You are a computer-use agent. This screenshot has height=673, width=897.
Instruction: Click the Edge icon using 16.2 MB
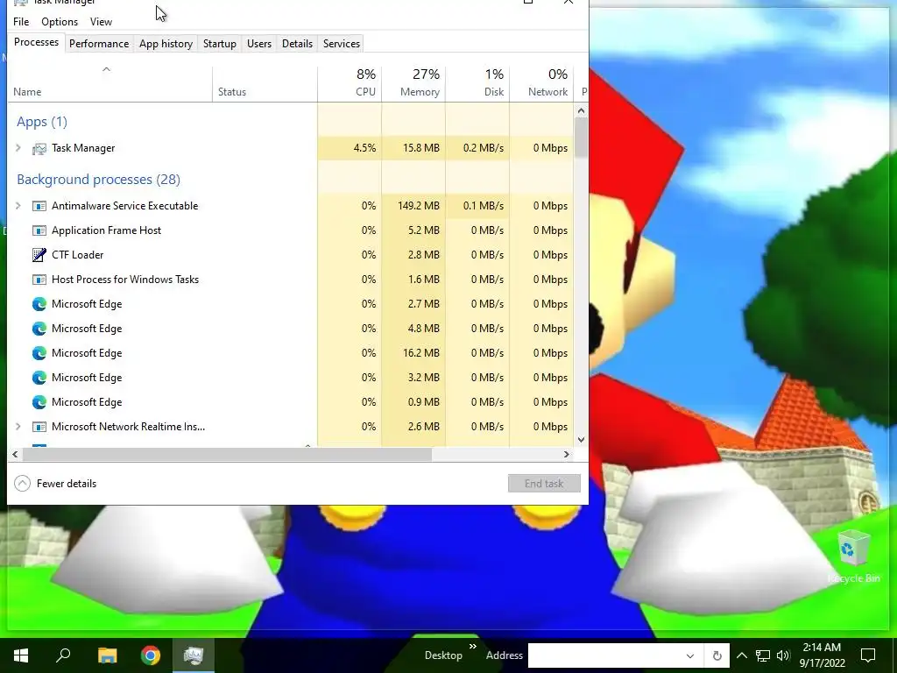[39, 354]
